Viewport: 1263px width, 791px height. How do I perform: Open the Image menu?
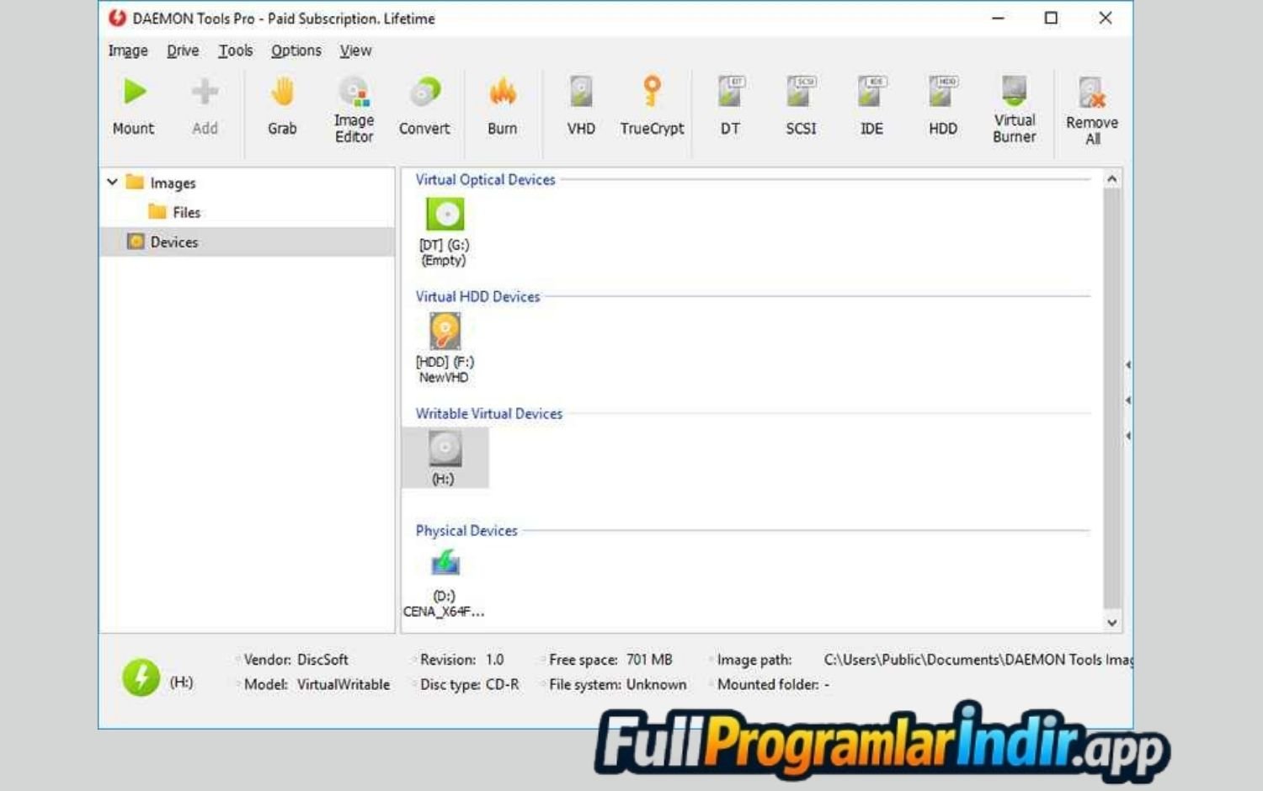coord(128,50)
